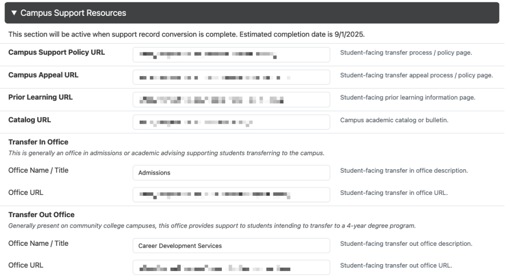Click the Transfer Out Office URL field
This screenshot has width=507, height=277.
point(231,267)
